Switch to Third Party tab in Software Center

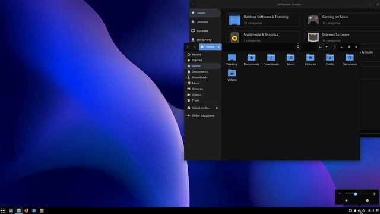point(205,40)
